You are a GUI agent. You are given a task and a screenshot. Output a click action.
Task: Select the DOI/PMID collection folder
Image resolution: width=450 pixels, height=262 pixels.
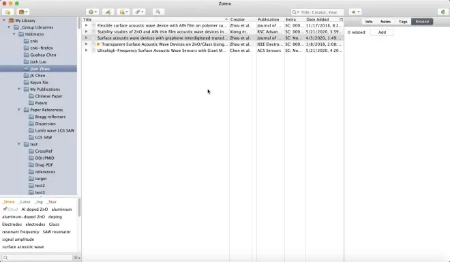(44, 158)
